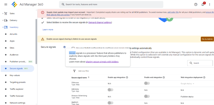Click the Add new filter funnel icon
This screenshot has height=105, width=214.
tap(74, 71)
